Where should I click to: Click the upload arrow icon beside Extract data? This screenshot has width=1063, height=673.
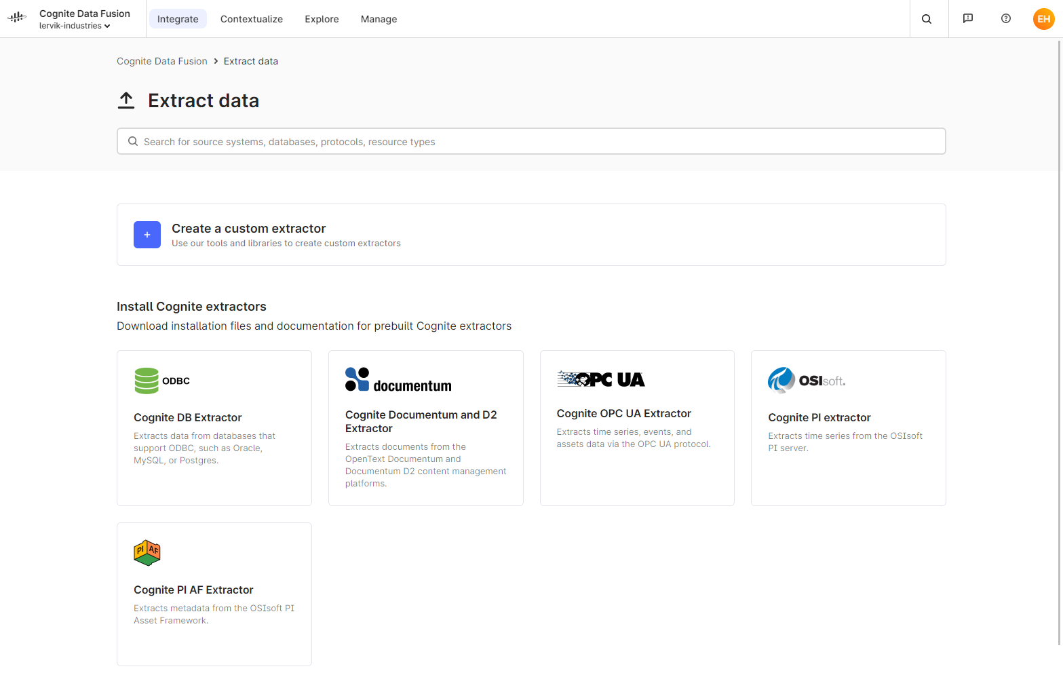[x=126, y=100]
